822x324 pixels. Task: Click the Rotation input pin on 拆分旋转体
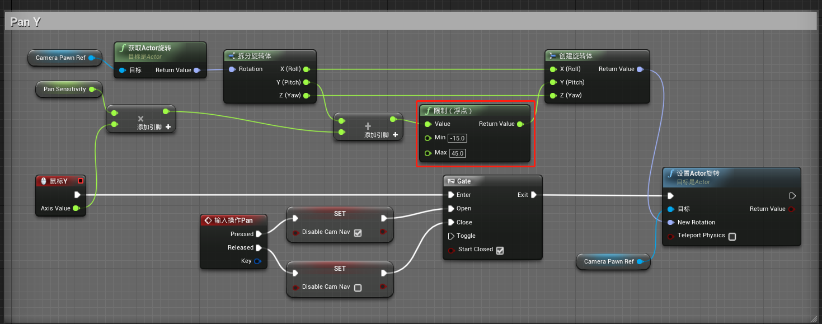pyautogui.click(x=232, y=69)
